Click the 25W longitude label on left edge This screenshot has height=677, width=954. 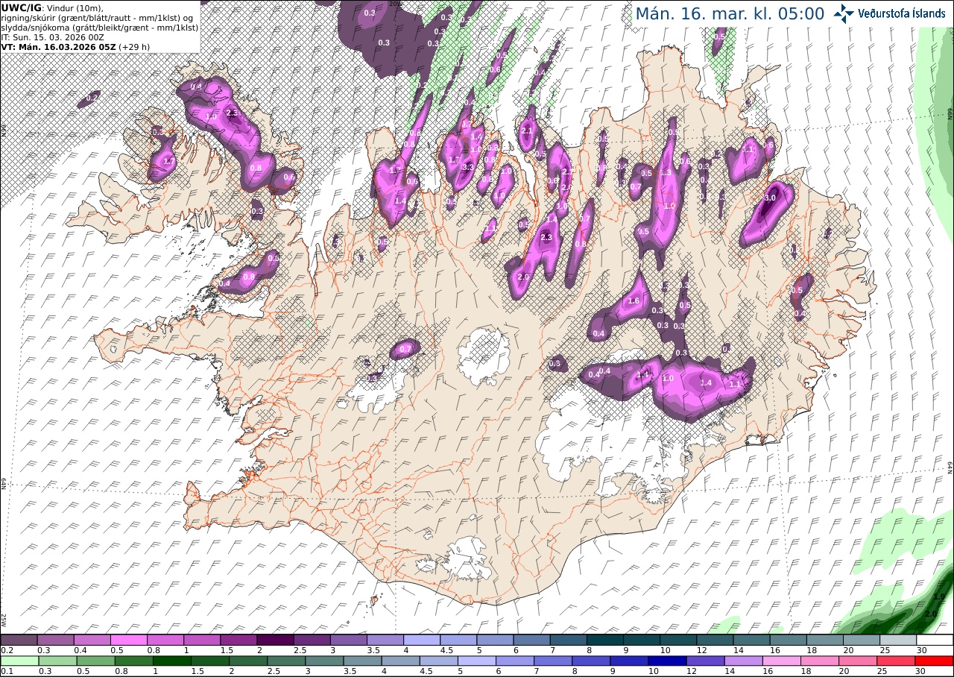click(x=4, y=620)
